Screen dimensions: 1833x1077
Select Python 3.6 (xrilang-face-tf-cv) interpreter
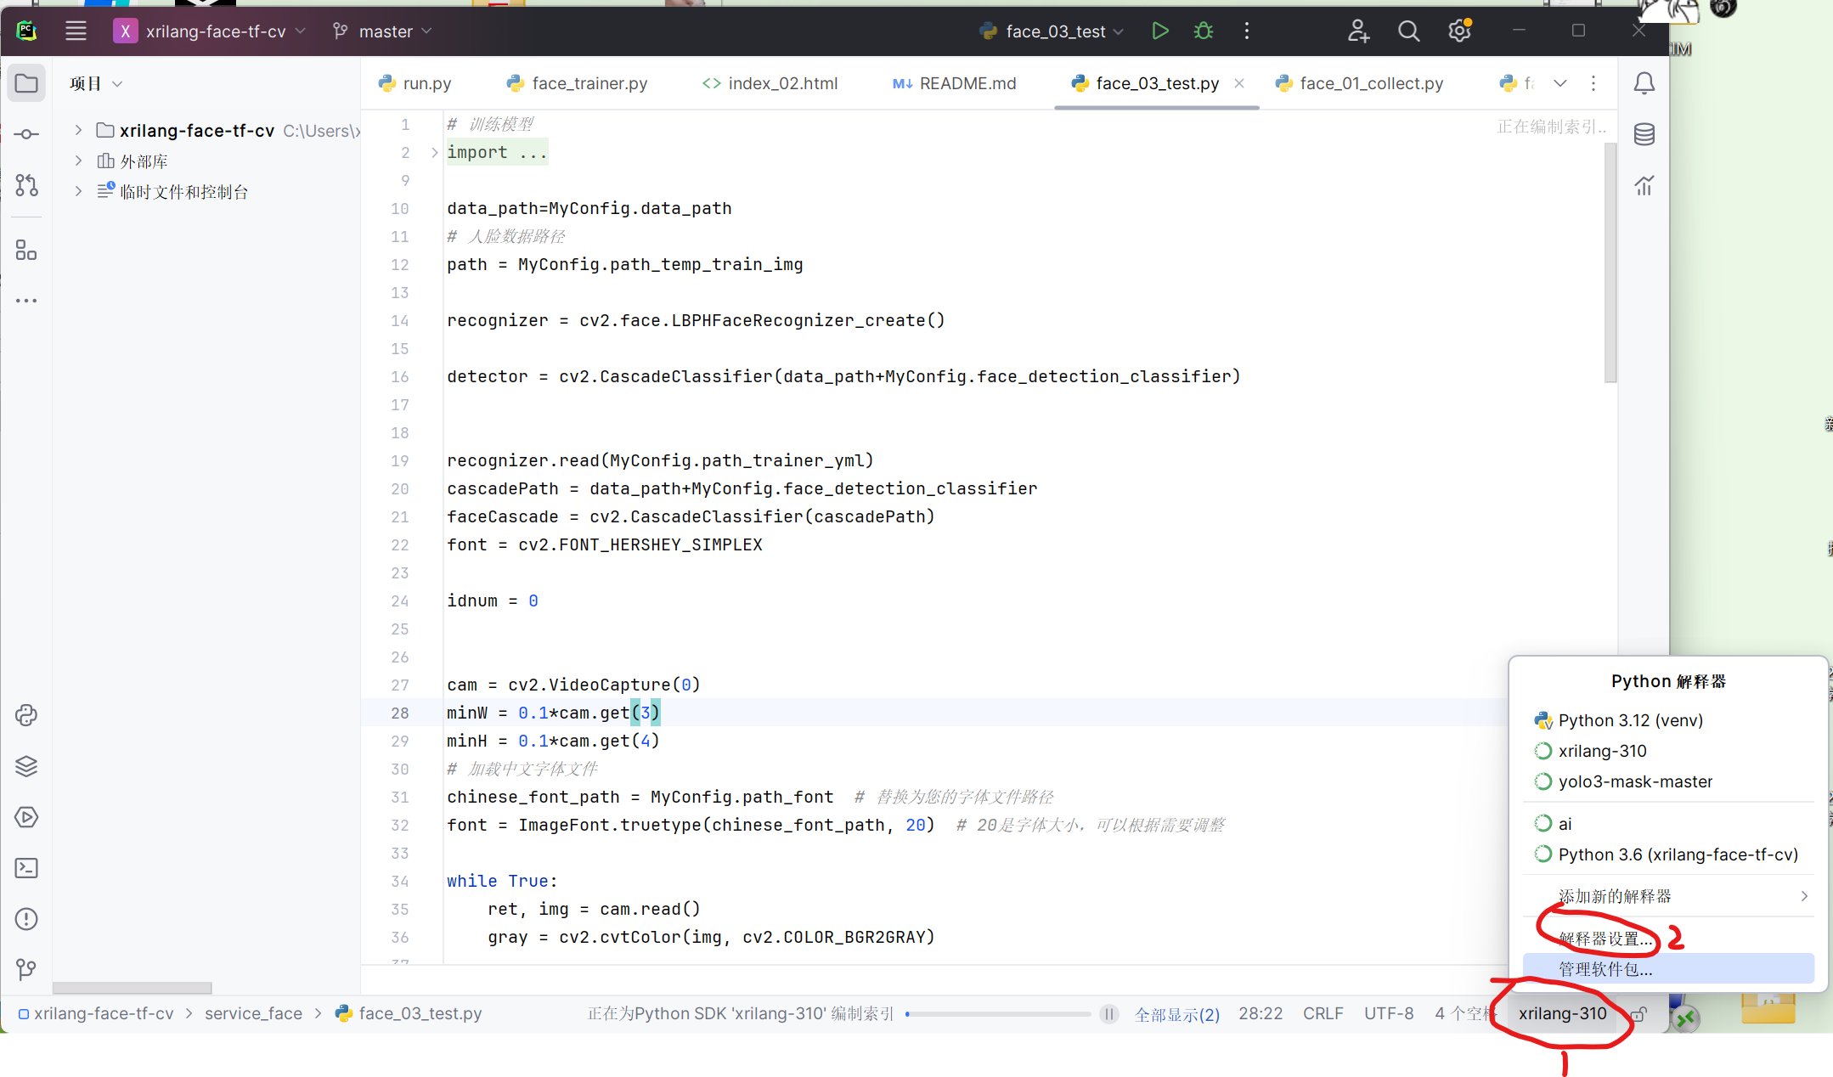(x=1669, y=854)
